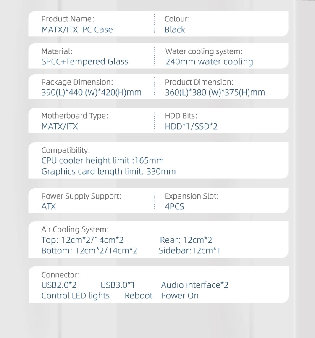Click the Product Name label
The width and height of the screenshot is (315, 338).
[x=68, y=19]
